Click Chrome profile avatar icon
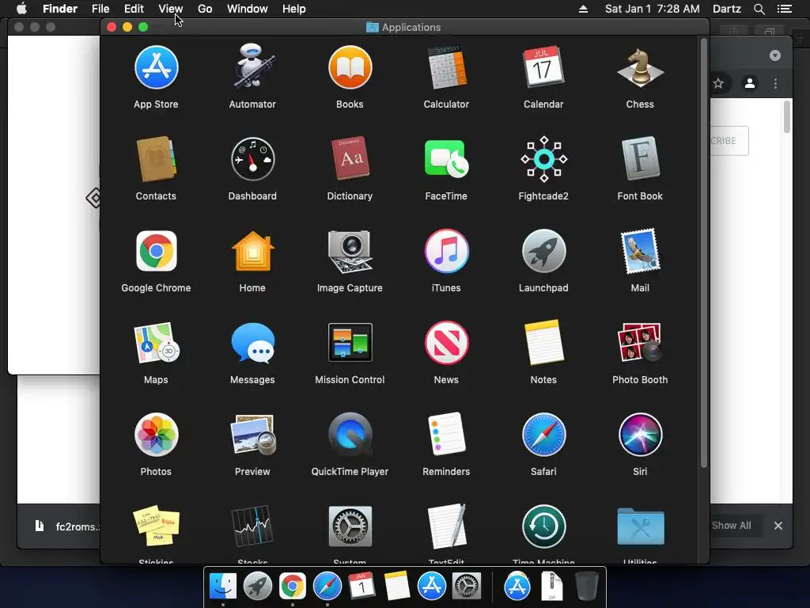Viewport: 810px width, 608px height. point(750,83)
